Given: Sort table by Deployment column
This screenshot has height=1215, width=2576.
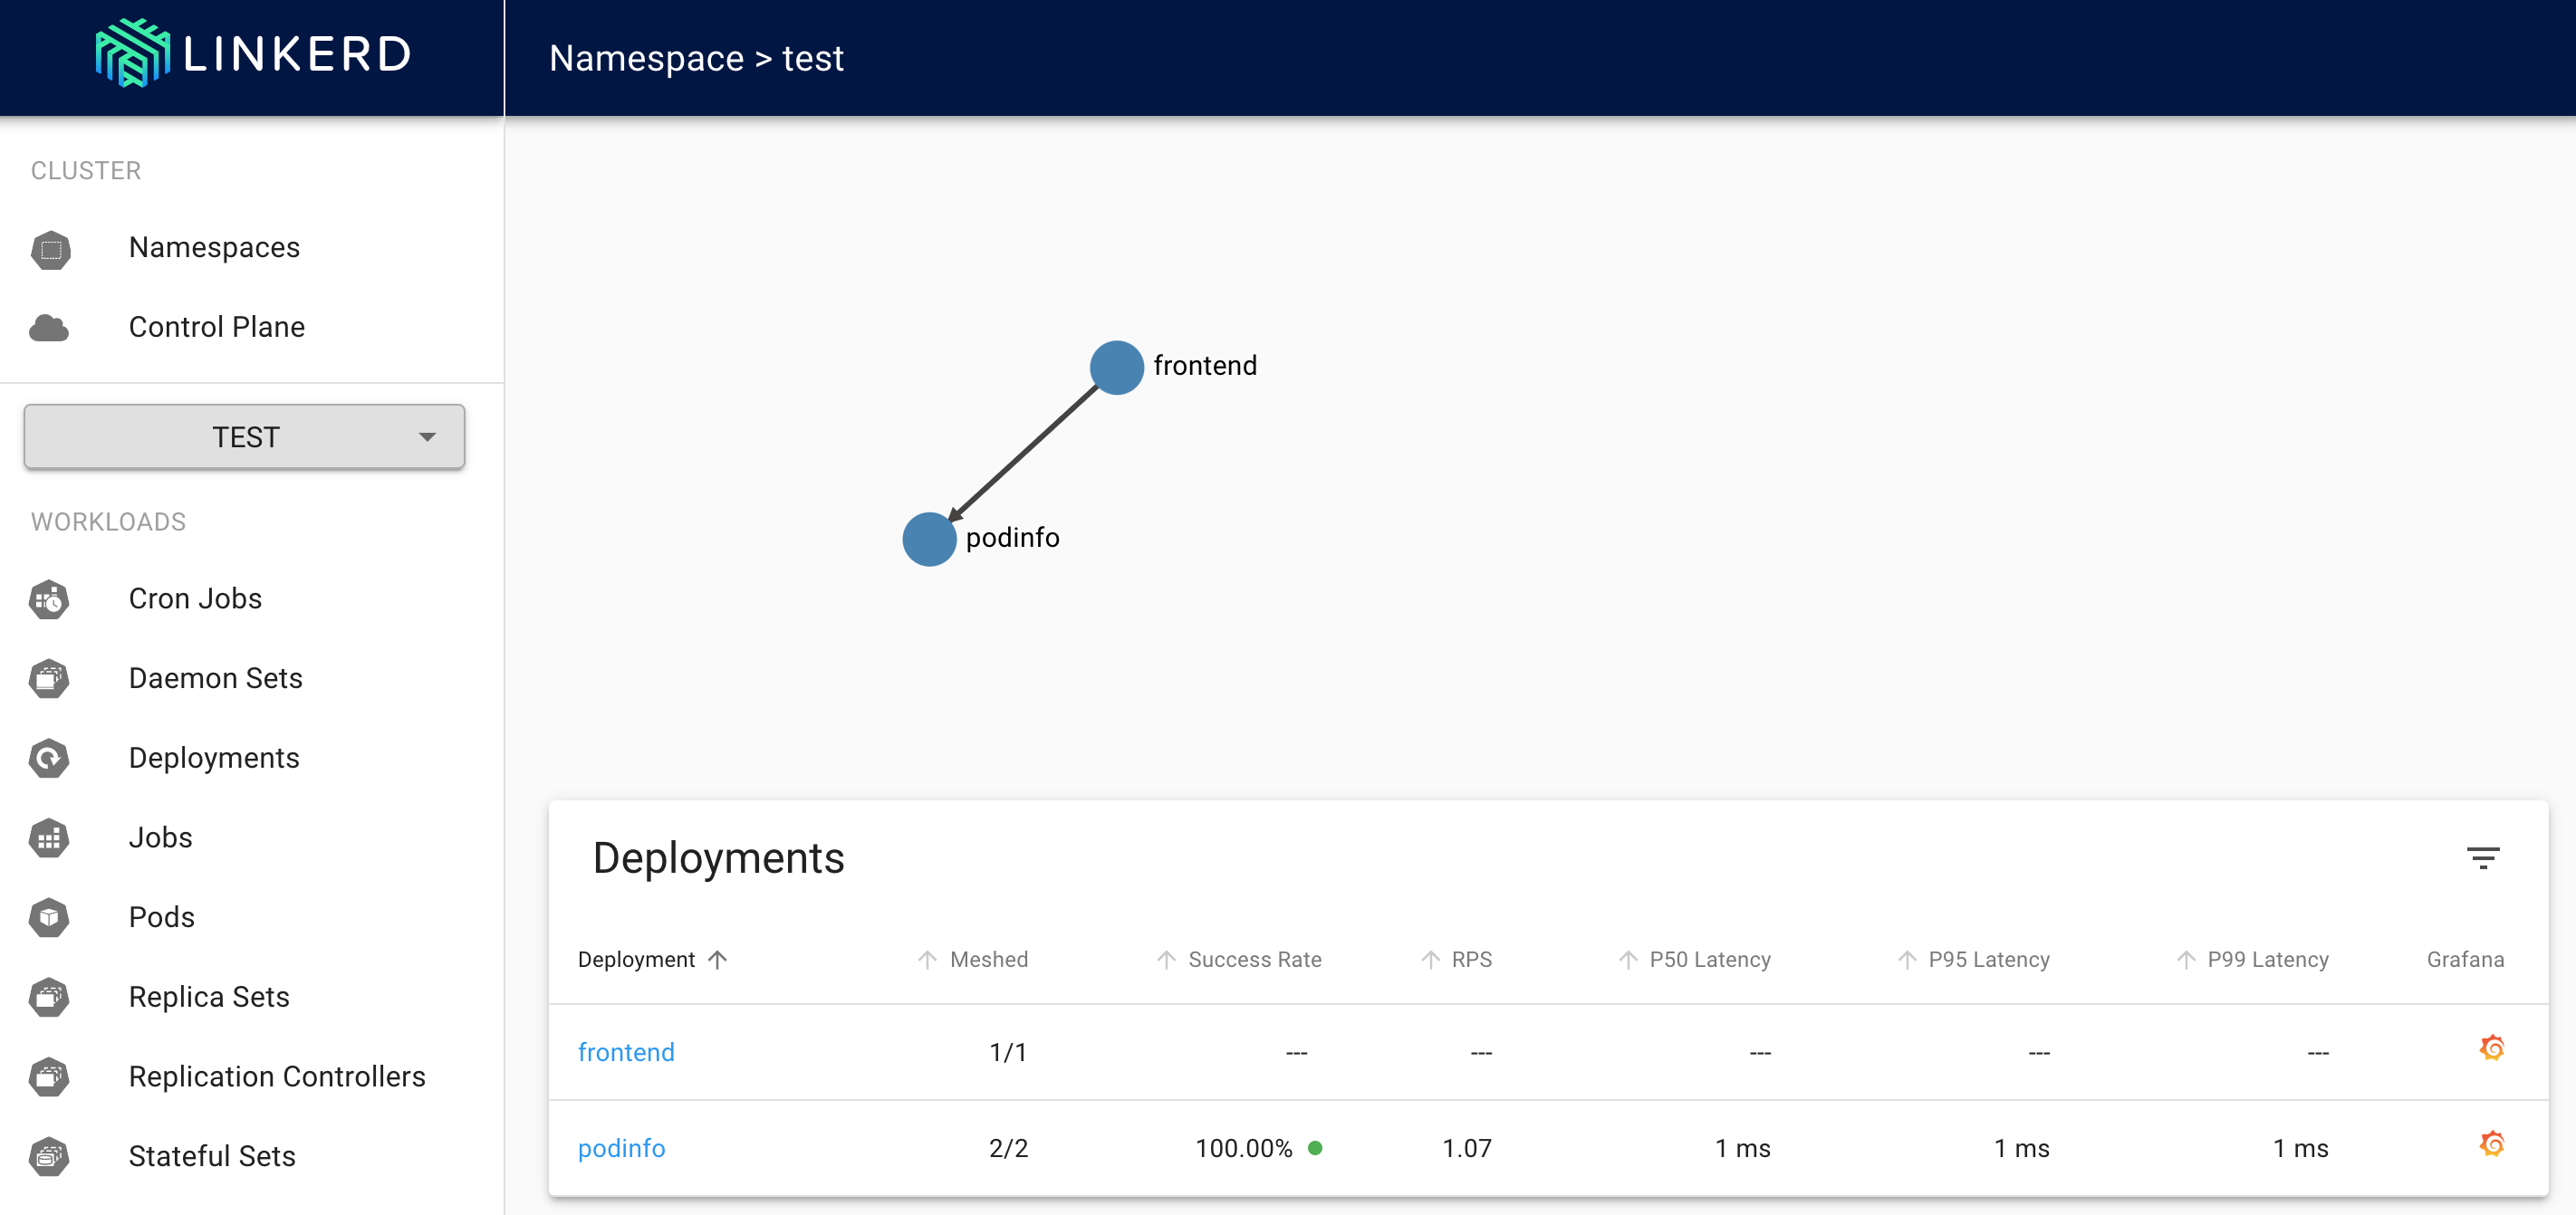Looking at the screenshot, I should [x=637, y=959].
